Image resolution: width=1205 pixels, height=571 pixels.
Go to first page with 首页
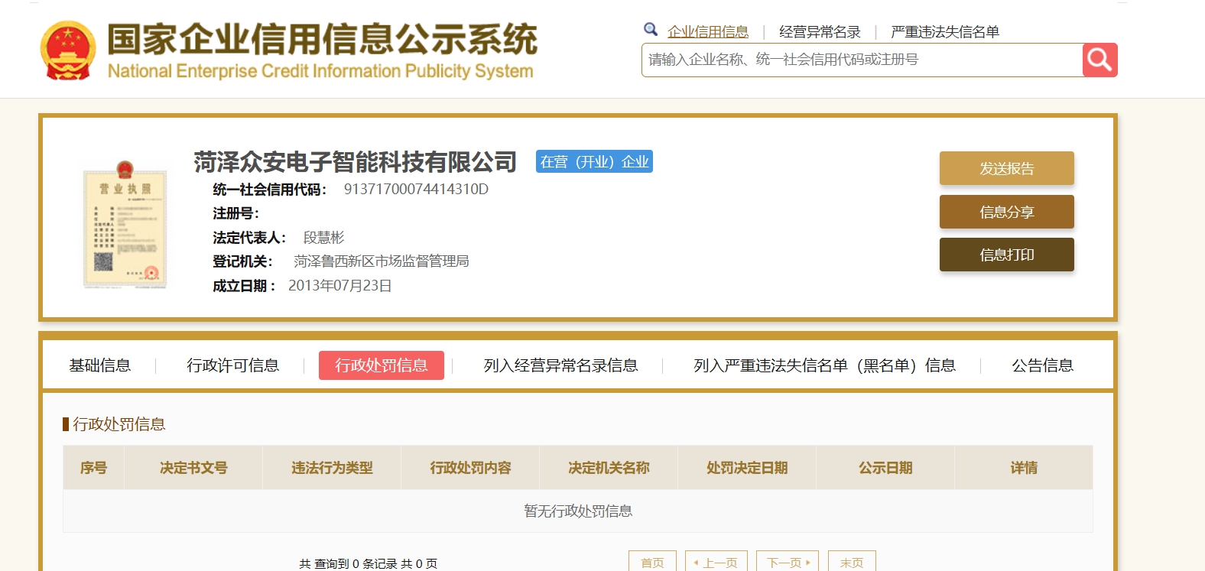click(653, 562)
